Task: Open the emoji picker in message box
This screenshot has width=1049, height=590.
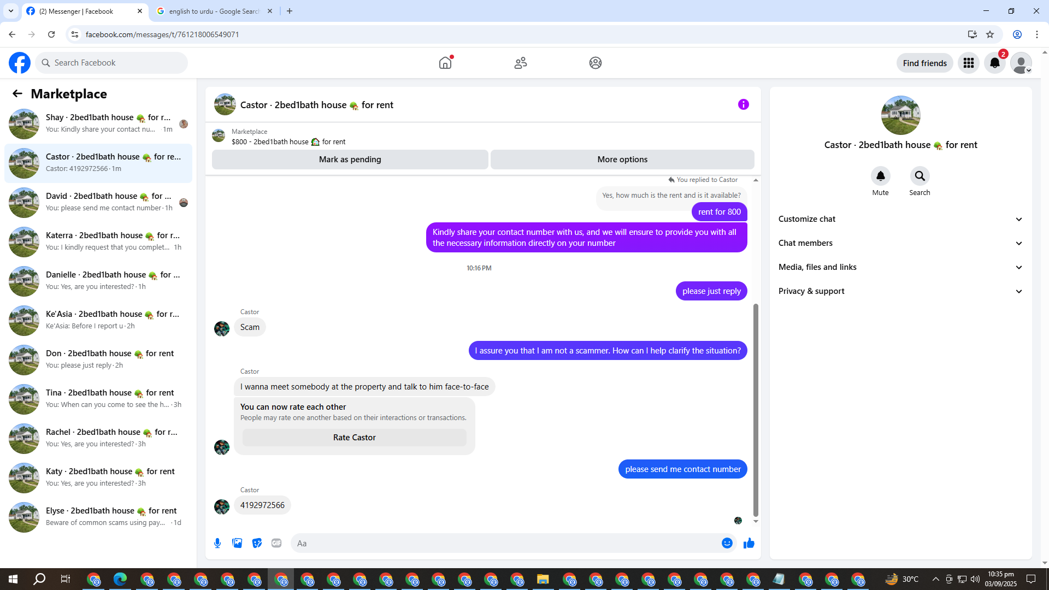Action: tap(727, 543)
